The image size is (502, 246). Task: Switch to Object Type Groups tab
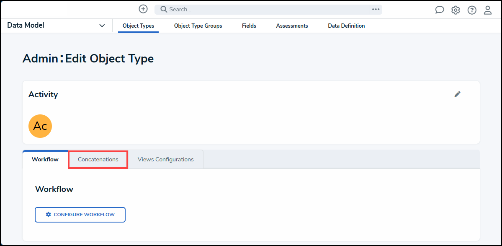[198, 26]
